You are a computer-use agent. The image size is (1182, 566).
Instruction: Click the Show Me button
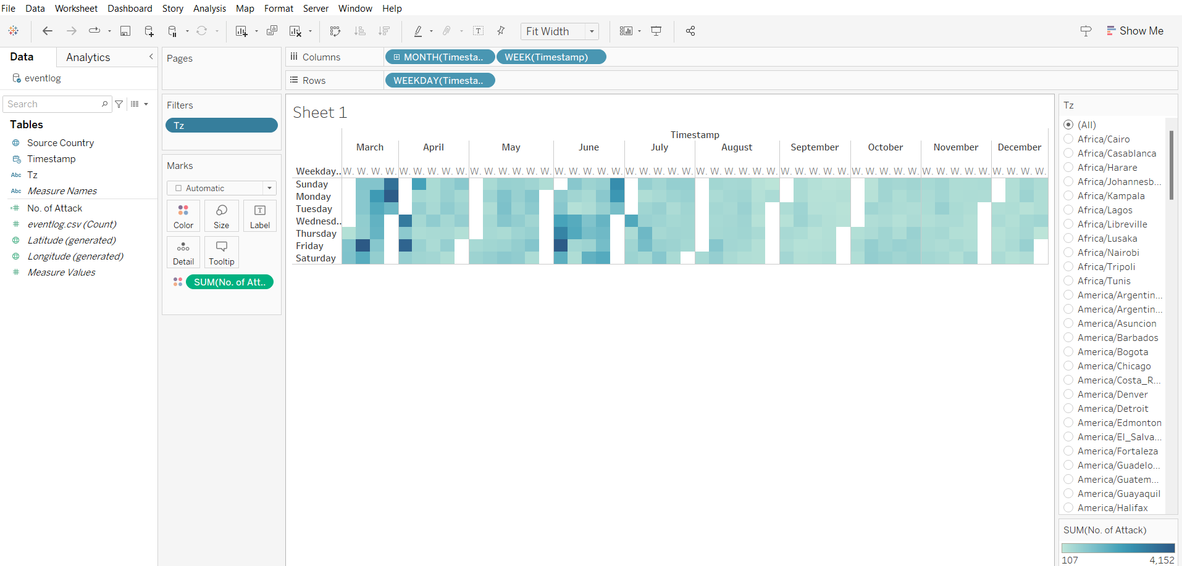1135,31
